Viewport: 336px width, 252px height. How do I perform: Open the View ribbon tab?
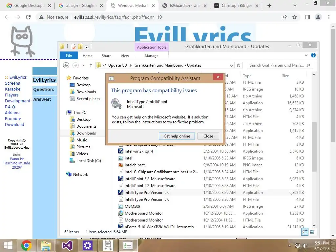pos(125,56)
